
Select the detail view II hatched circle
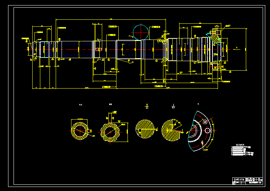pos(145,129)
